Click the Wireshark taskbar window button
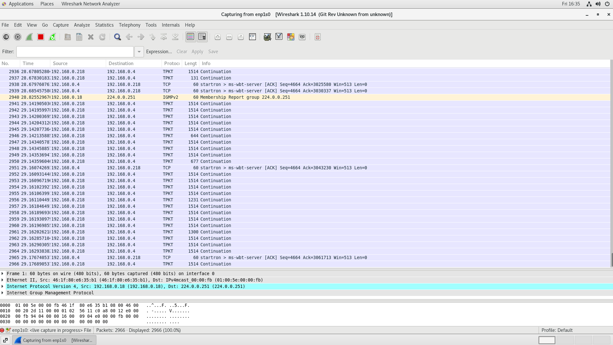The width and height of the screenshot is (613, 345). 54,340
